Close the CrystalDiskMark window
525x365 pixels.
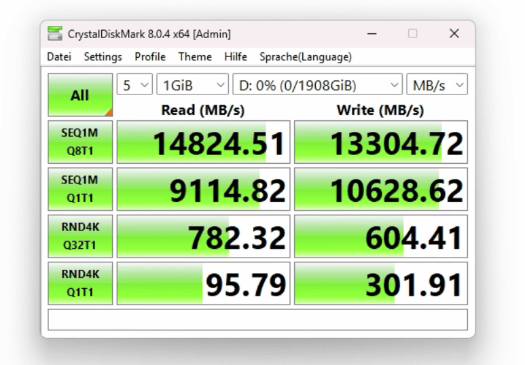(454, 33)
